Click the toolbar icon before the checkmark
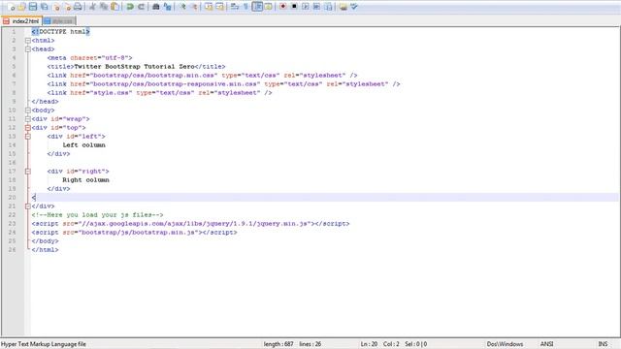This screenshot has width=621, height=349. tap(343, 7)
